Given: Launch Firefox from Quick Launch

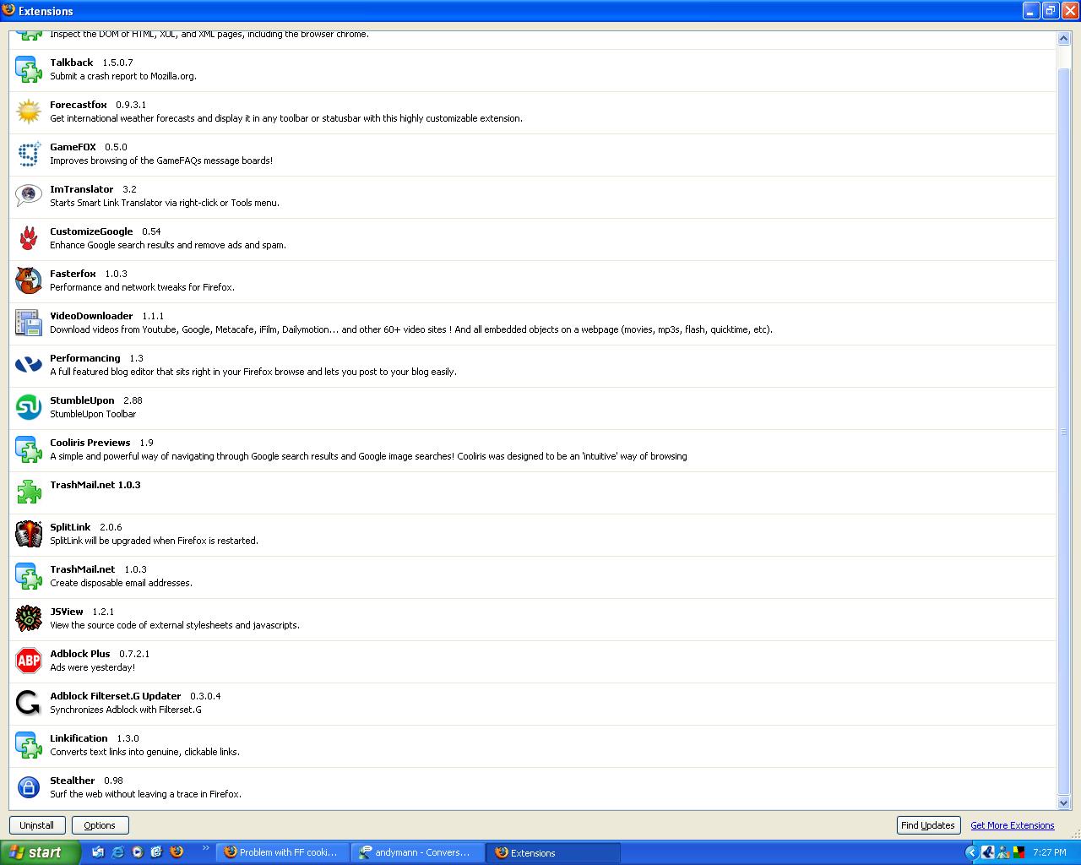Looking at the screenshot, I should [176, 852].
